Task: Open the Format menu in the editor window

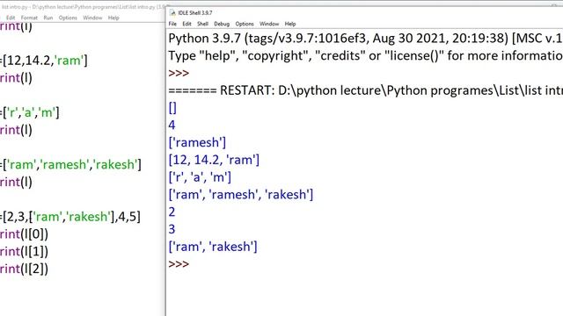Action: (29, 18)
